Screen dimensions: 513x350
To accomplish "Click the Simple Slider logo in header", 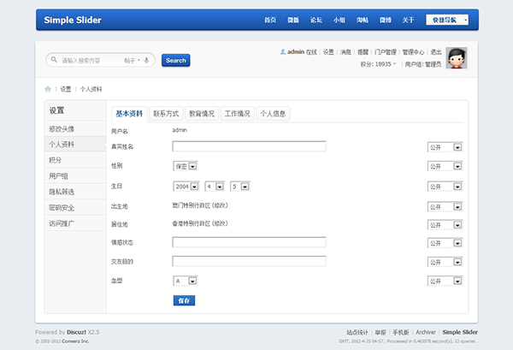I will point(73,20).
